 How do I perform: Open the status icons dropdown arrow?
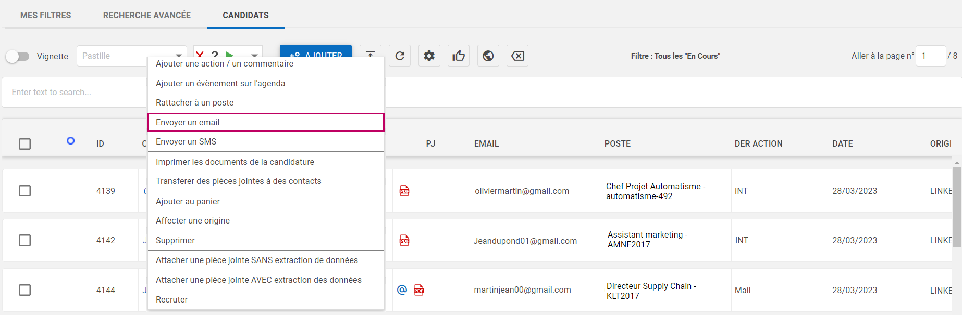[254, 55]
